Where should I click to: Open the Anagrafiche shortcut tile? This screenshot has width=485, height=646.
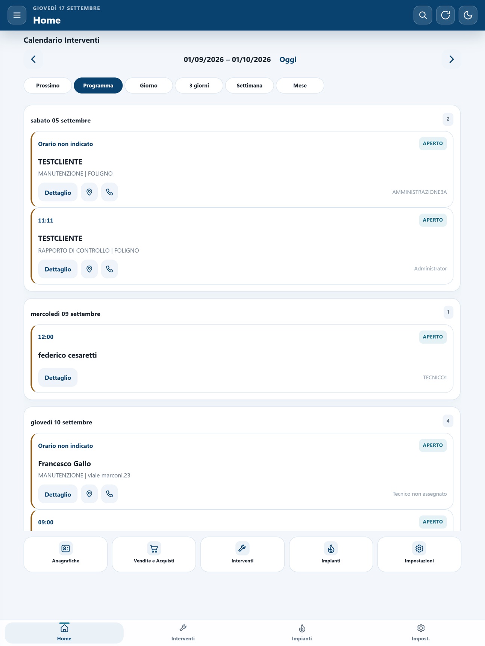[65, 554]
